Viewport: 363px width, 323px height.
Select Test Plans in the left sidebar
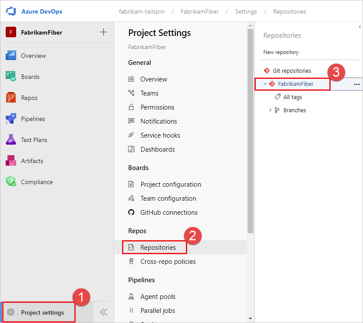coord(33,140)
